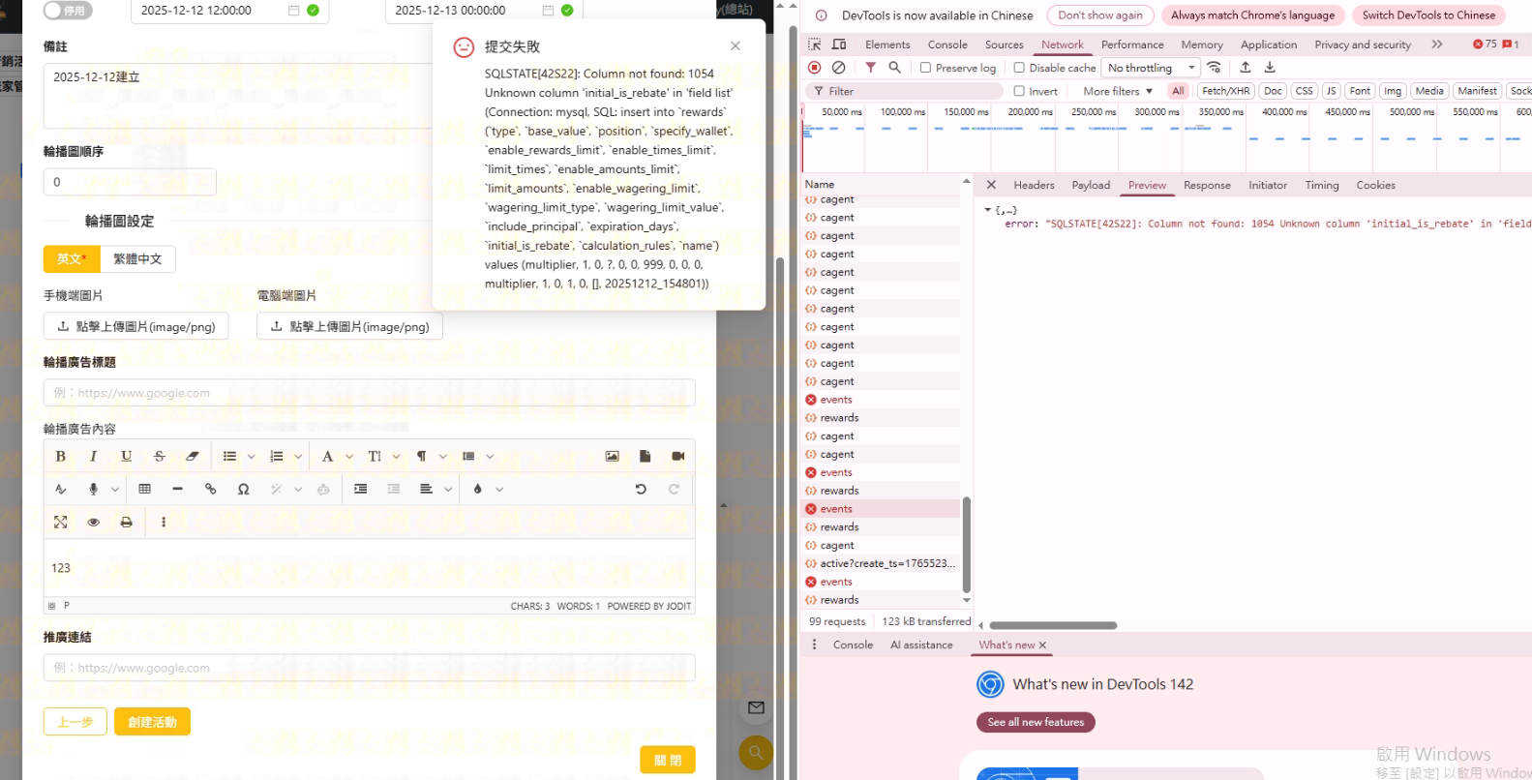
Task: Check the Disable cache option
Action: pos(1019,68)
